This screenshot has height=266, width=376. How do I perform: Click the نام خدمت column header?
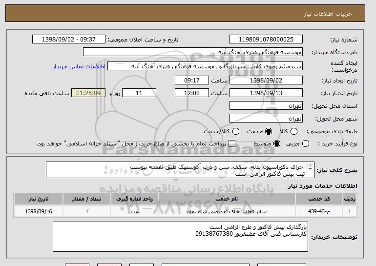coord(227,199)
